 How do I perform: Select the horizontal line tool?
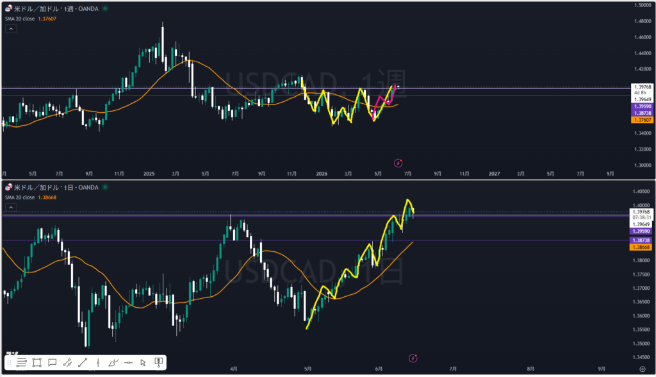(128, 362)
